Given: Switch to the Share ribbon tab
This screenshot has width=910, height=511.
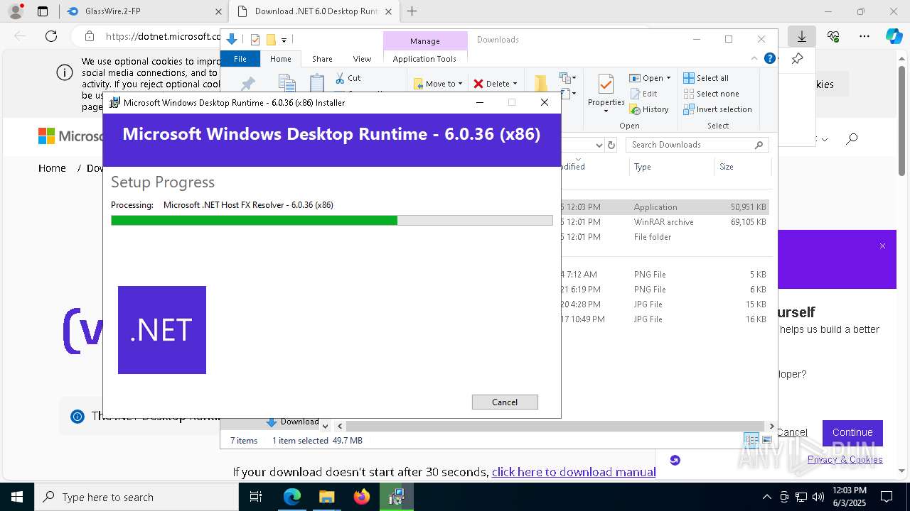Looking at the screenshot, I should tap(322, 59).
